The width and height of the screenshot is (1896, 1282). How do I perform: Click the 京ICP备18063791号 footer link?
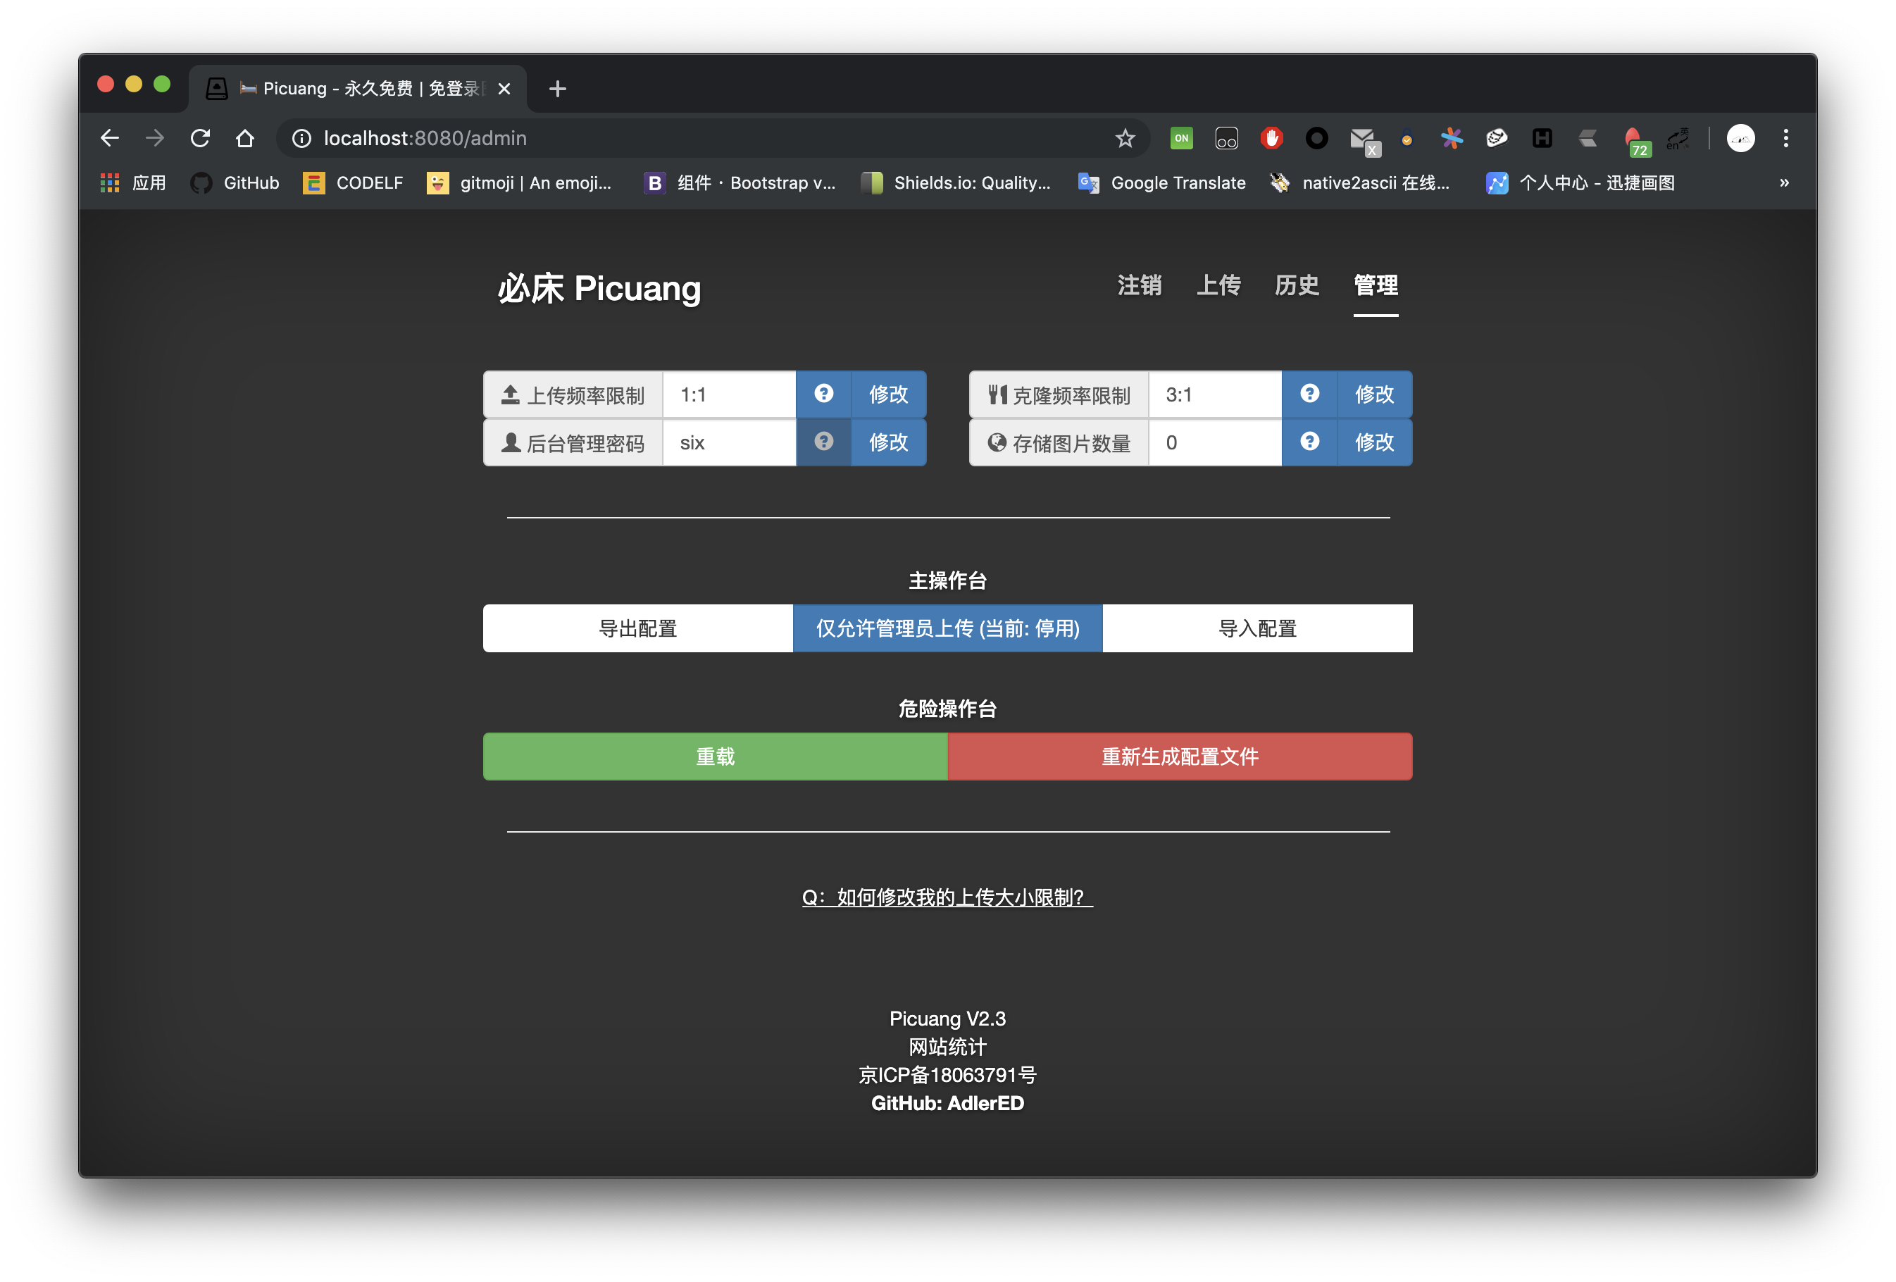tap(947, 1075)
